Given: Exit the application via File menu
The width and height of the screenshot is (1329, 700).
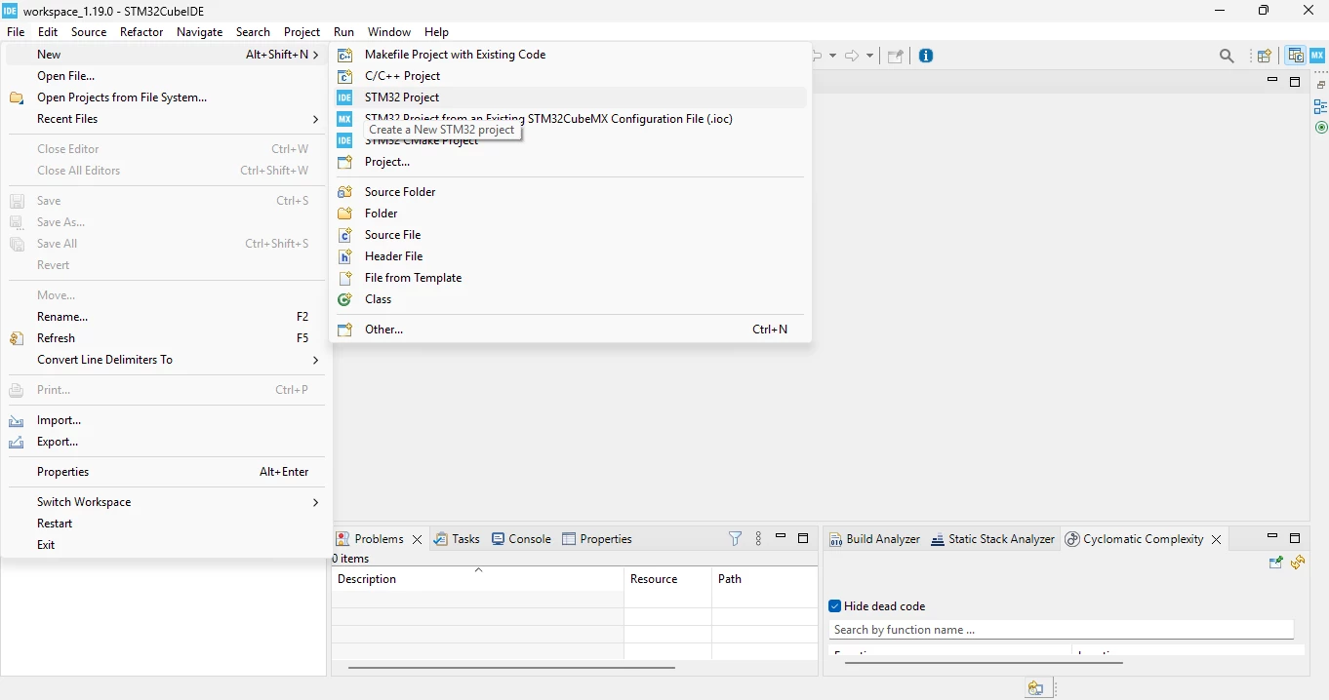Looking at the screenshot, I should click(166, 545).
